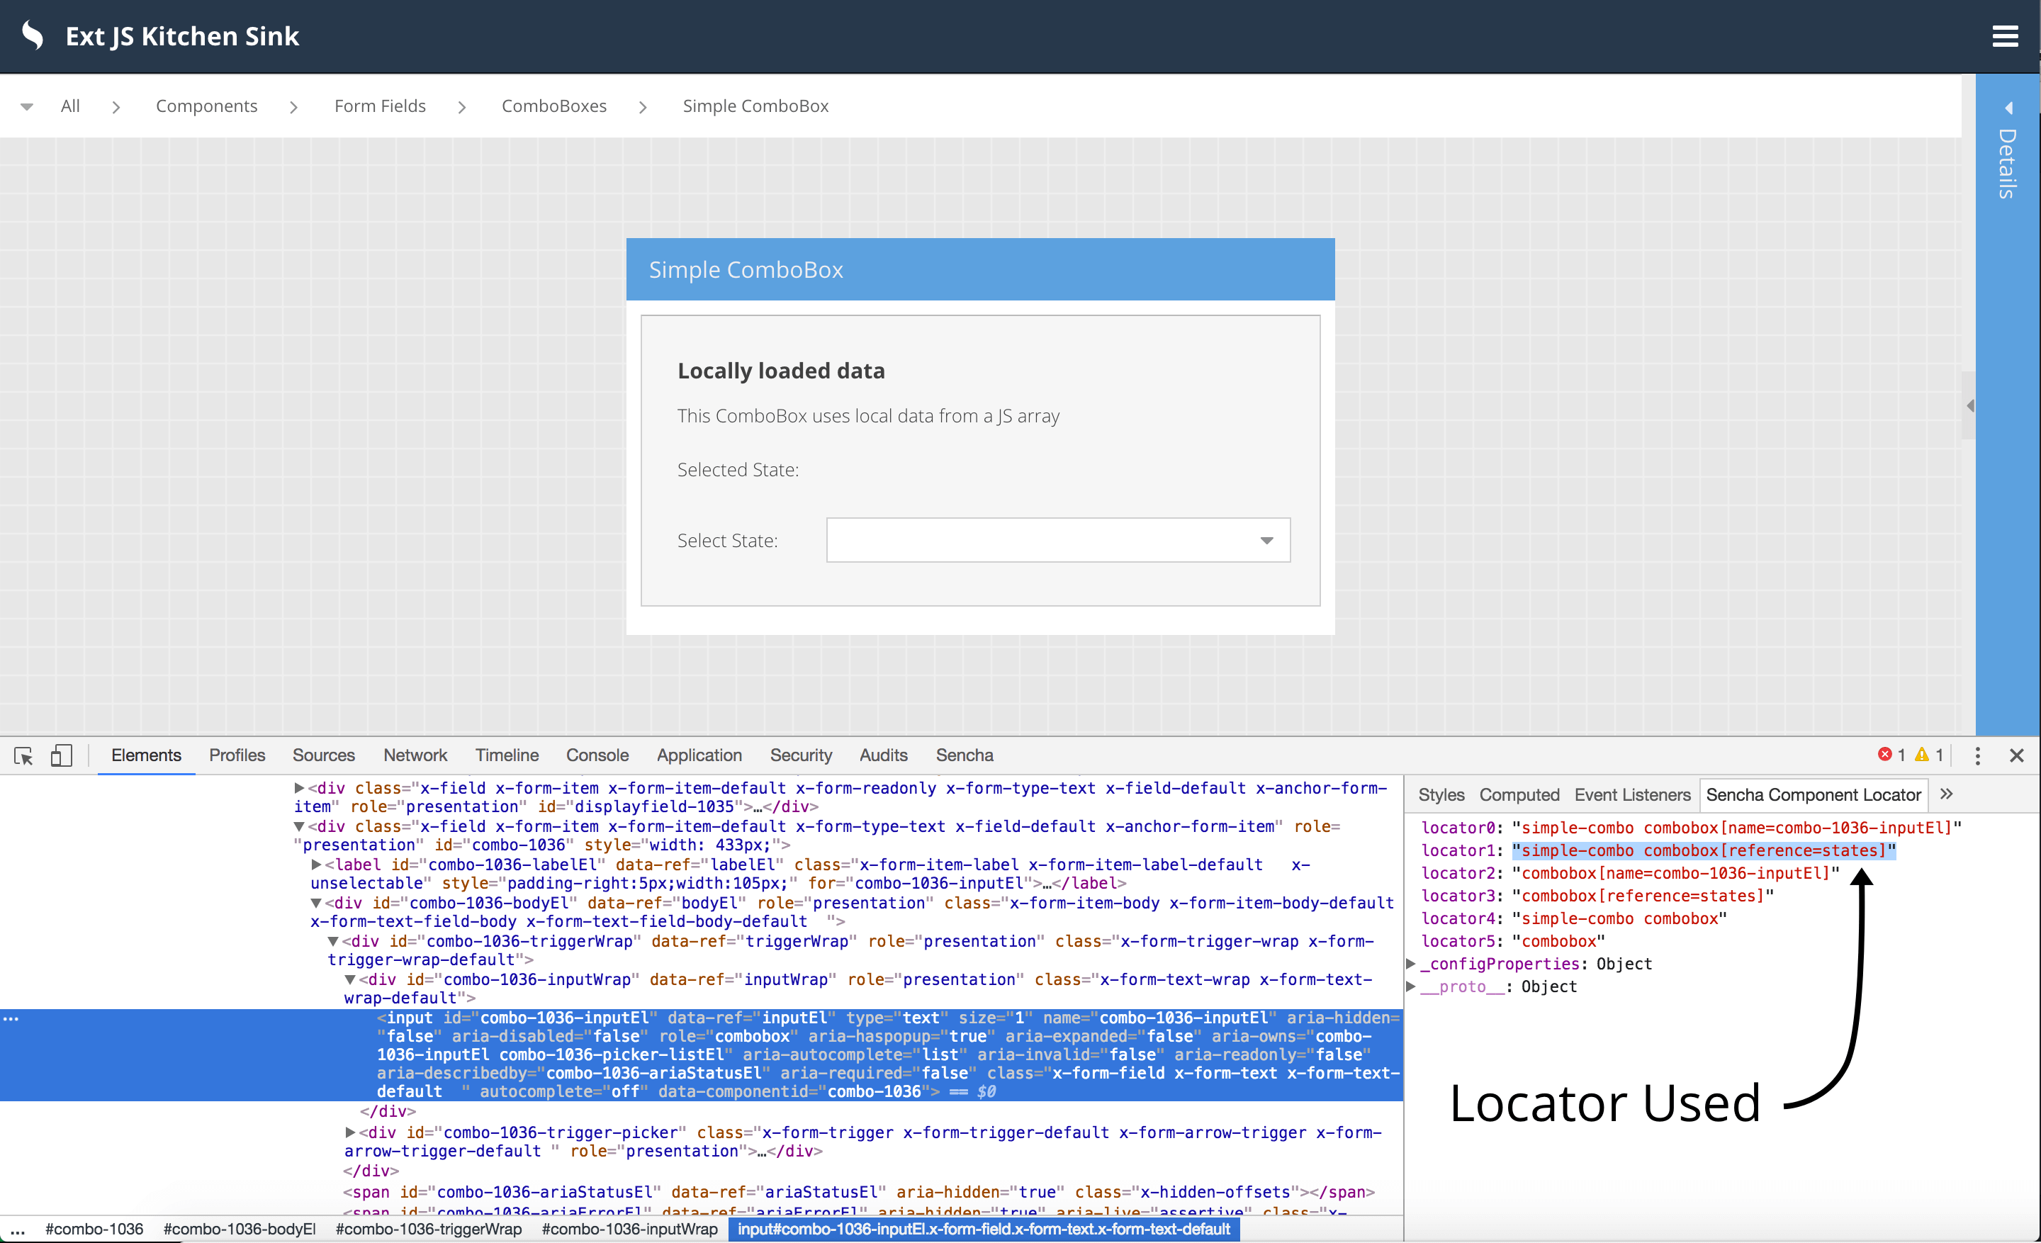2041x1243 pixels.
Task: Click Simple ComboBox breadcrumb item
Action: pyautogui.click(x=755, y=106)
